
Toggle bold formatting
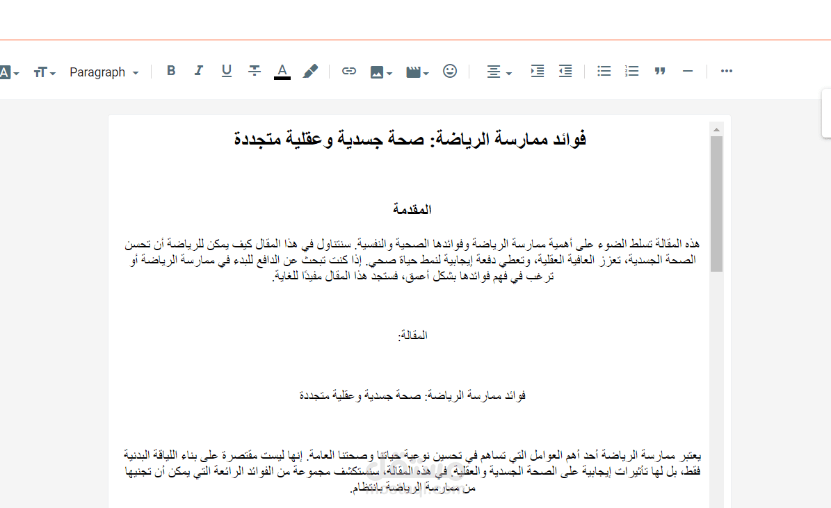click(170, 71)
